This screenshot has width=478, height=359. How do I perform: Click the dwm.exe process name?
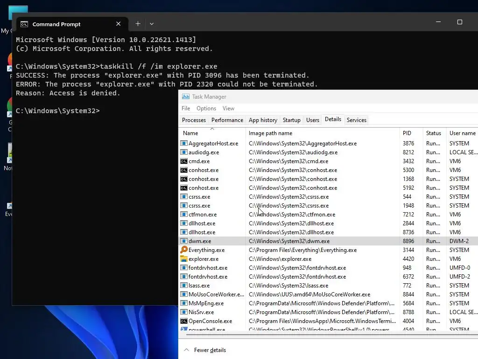[200, 241]
